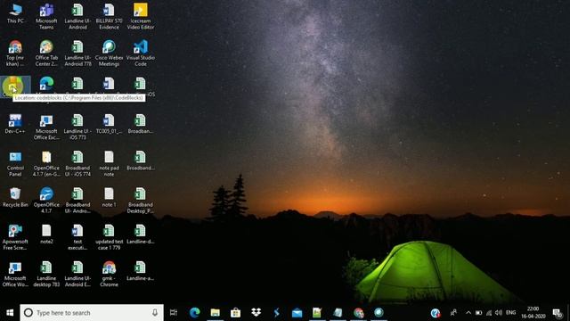Open This PC desktop icon
The height and width of the screenshot is (321, 570).
click(15, 13)
